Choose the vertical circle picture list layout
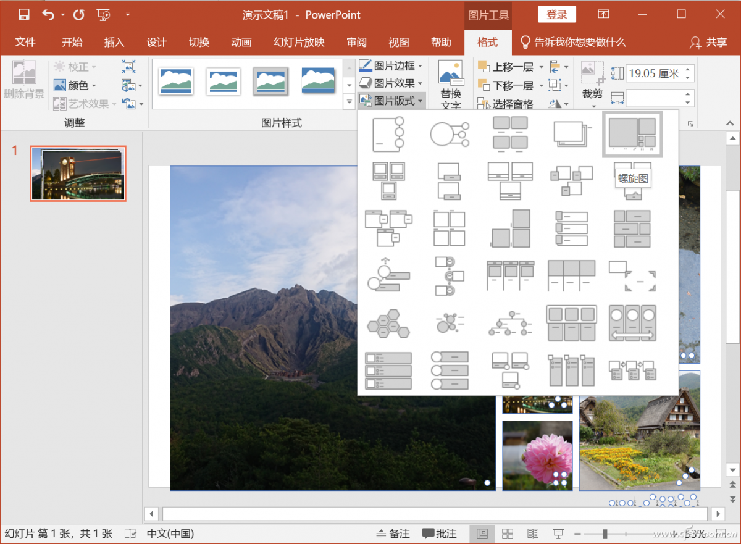 pos(449,370)
